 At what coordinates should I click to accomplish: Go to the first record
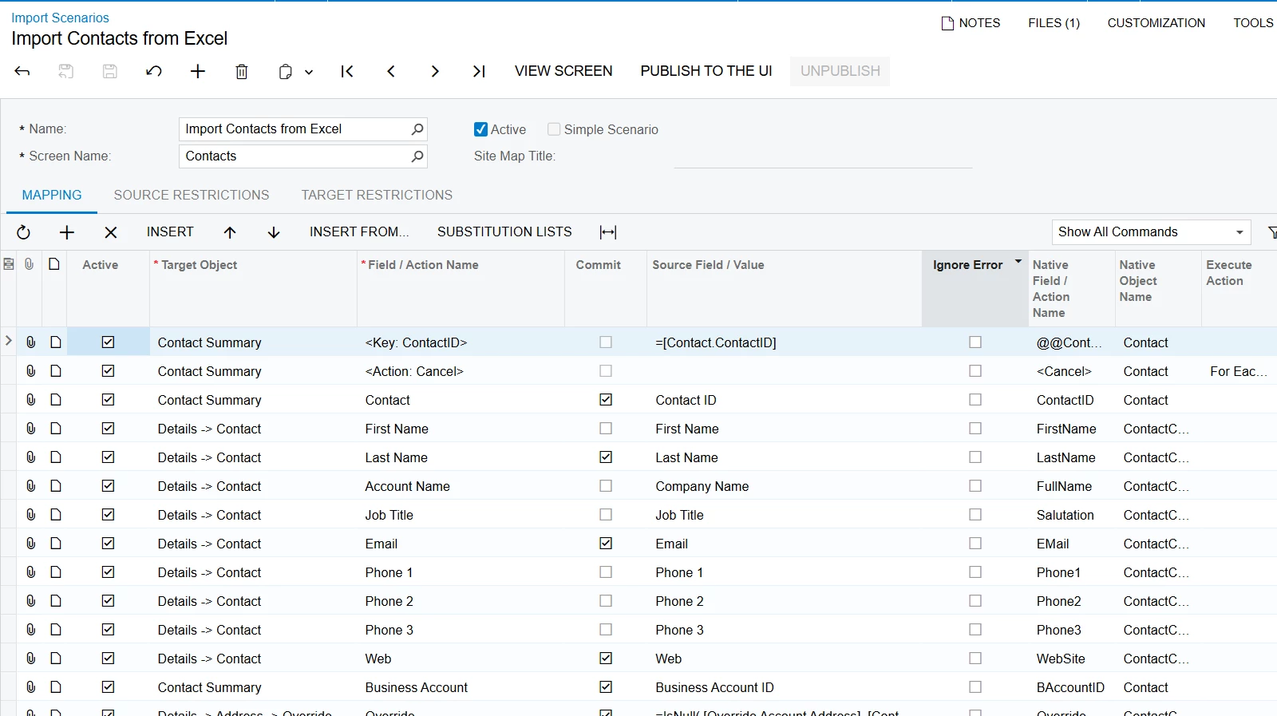[347, 71]
